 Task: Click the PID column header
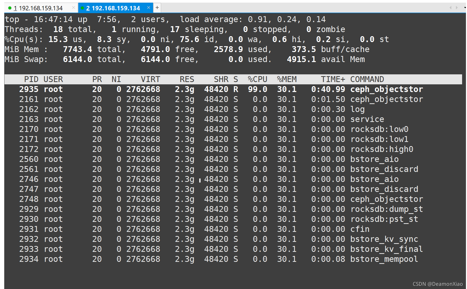click(x=31, y=79)
